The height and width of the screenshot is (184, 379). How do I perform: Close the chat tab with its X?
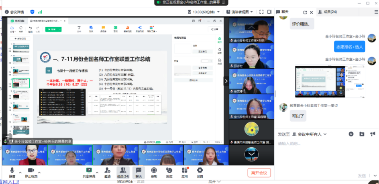point(311,12)
